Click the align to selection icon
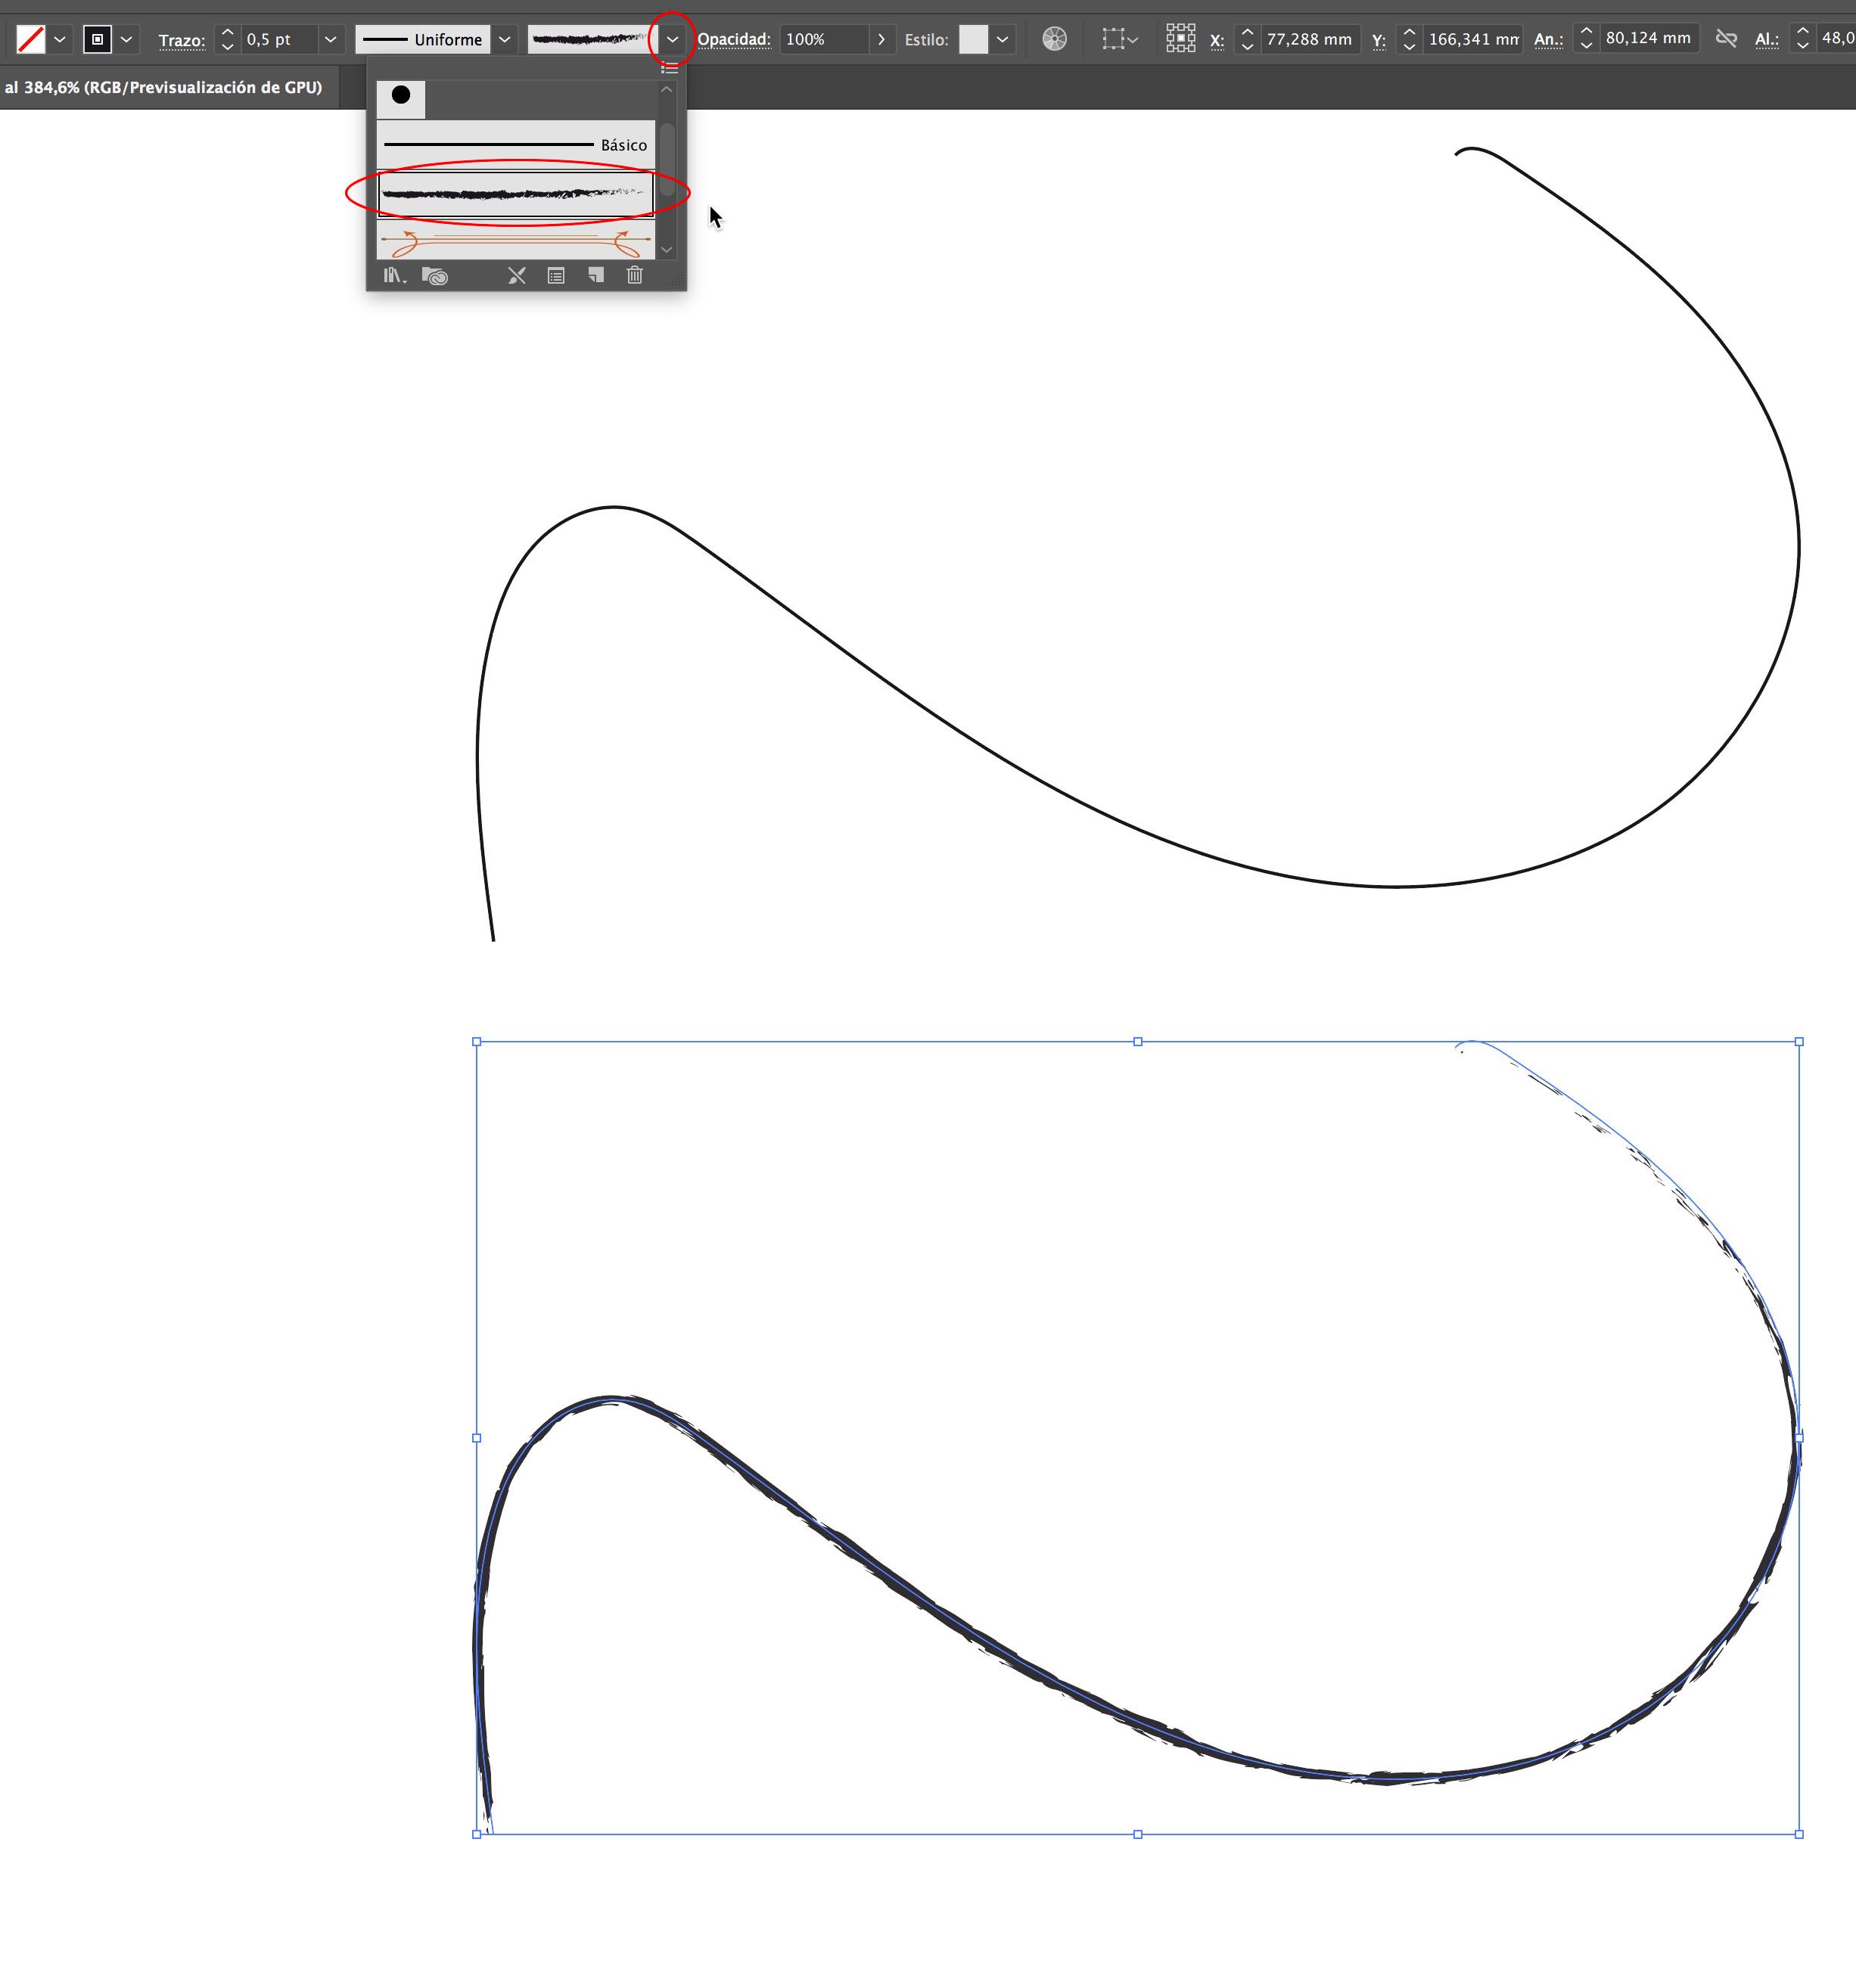The width and height of the screenshot is (1856, 1988). (1119, 39)
